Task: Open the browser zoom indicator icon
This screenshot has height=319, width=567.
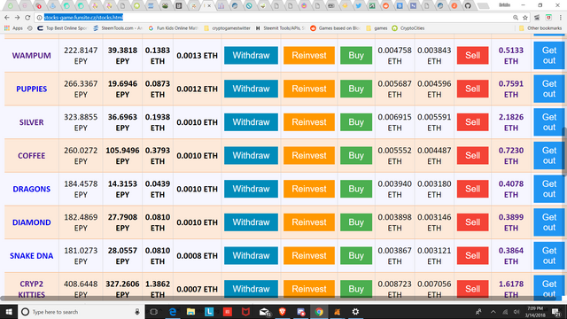Action: [x=516, y=18]
